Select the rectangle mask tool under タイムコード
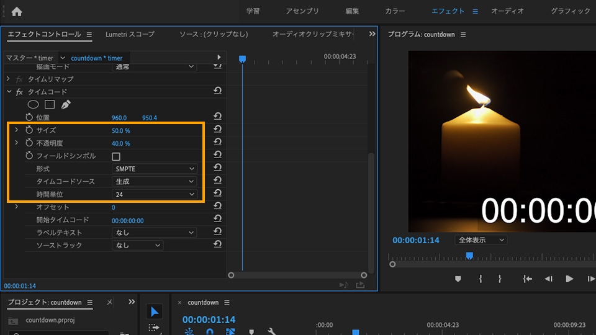Viewport: 596px width, 335px height. point(50,104)
